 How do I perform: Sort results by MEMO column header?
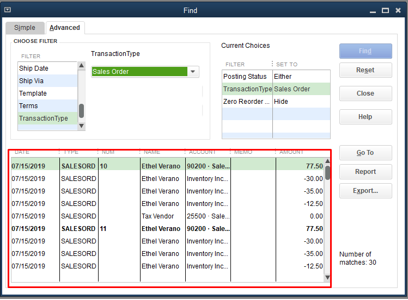pos(243,152)
